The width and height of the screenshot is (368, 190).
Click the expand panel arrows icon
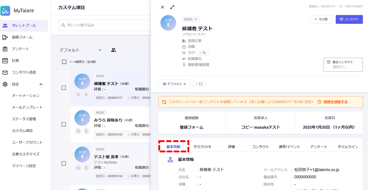(x=172, y=7)
